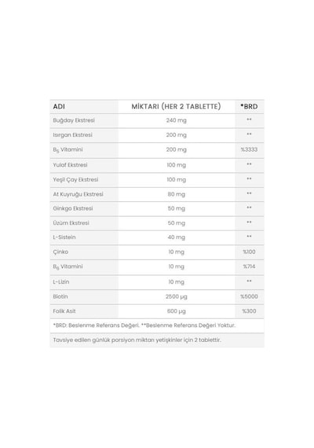Click the *BRD column header
314x448 pixels.
[249, 107]
